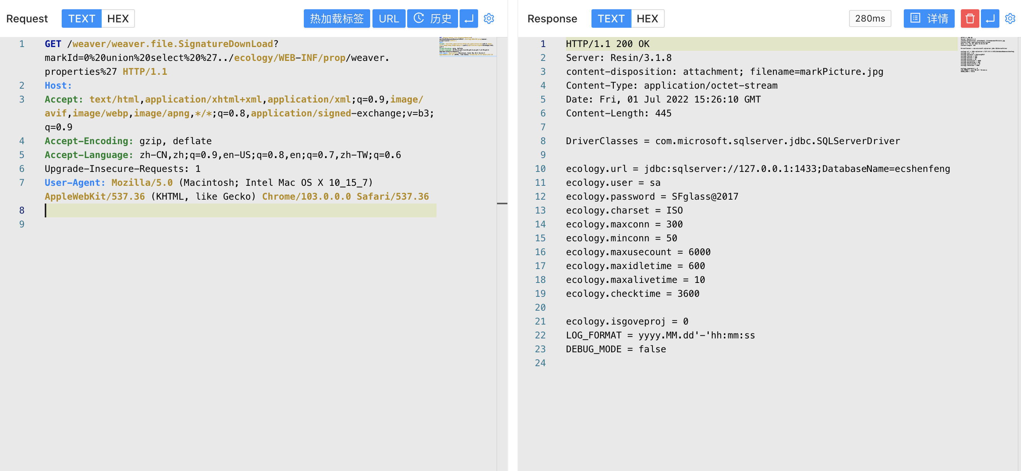The image size is (1021, 471).
Task: Click the Host header line in request
Action: point(58,86)
